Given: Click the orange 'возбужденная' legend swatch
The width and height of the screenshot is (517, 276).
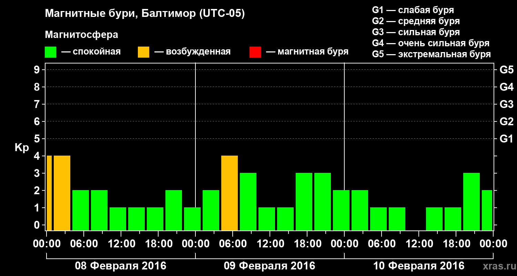Looking at the screenshot, I should pyautogui.click(x=143, y=52).
